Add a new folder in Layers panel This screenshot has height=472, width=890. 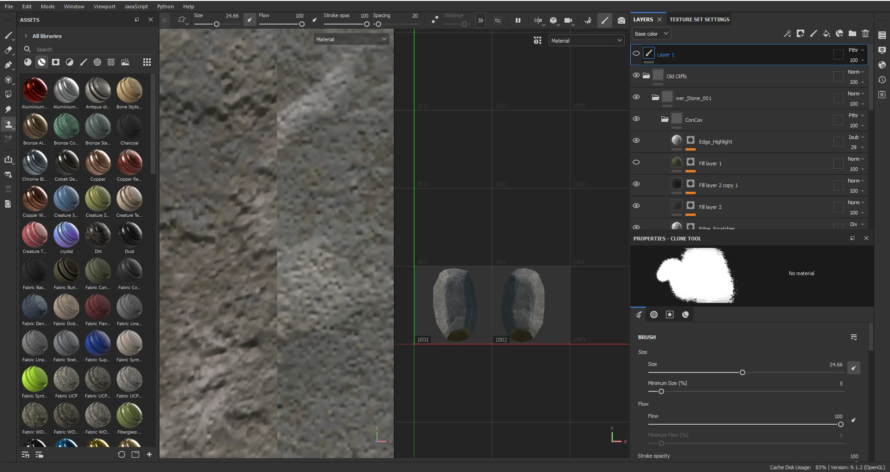[x=852, y=33]
